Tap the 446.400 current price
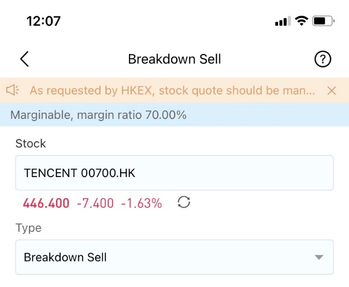The width and height of the screenshot is (349, 287). [x=46, y=203]
